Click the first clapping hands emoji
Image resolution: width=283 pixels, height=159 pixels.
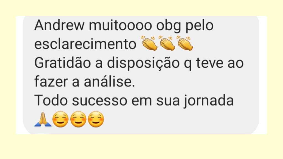click(x=149, y=43)
